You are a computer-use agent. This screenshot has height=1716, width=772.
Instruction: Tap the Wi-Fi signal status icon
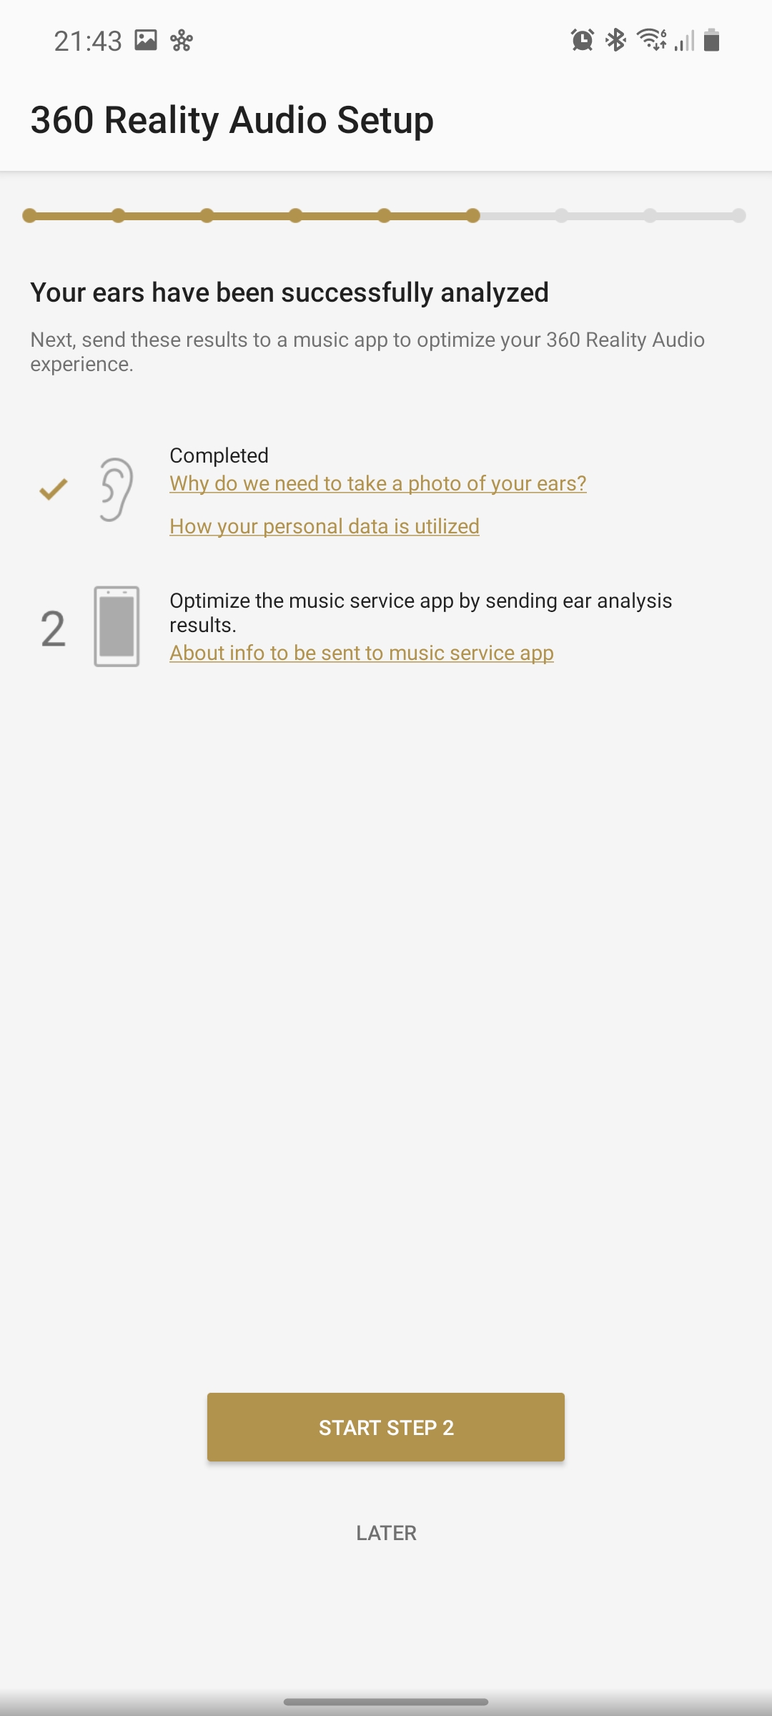pos(651,40)
